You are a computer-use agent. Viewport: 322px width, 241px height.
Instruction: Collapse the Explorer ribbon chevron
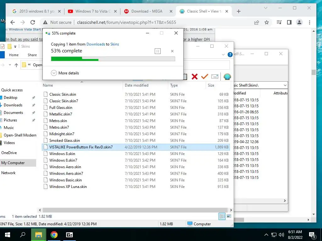tap(223, 55)
